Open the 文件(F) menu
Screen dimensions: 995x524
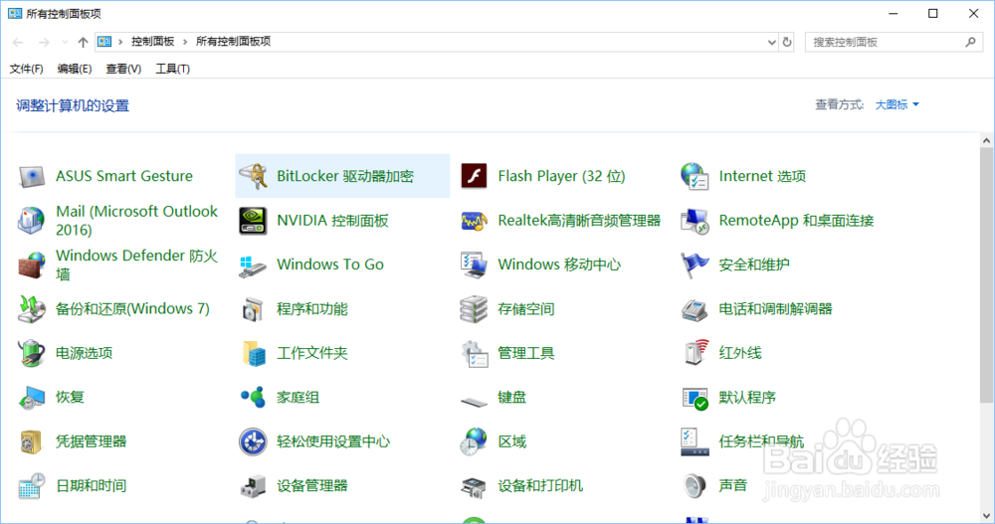click(x=26, y=69)
